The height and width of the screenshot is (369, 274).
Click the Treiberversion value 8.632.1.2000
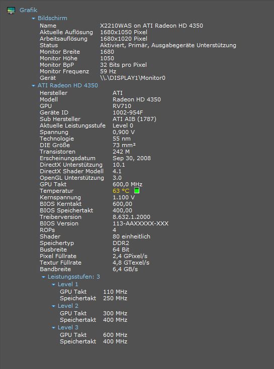point(131,217)
